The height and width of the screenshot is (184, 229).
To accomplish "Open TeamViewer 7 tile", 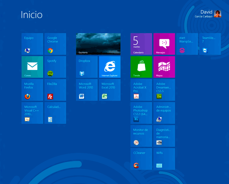I will click(x=210, y=44).
